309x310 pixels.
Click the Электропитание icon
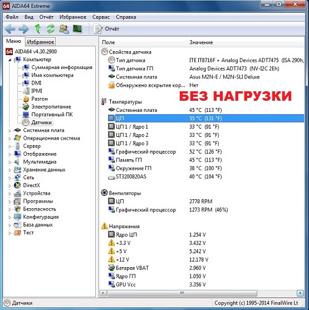pyautogui.click(x=26, y=107)
